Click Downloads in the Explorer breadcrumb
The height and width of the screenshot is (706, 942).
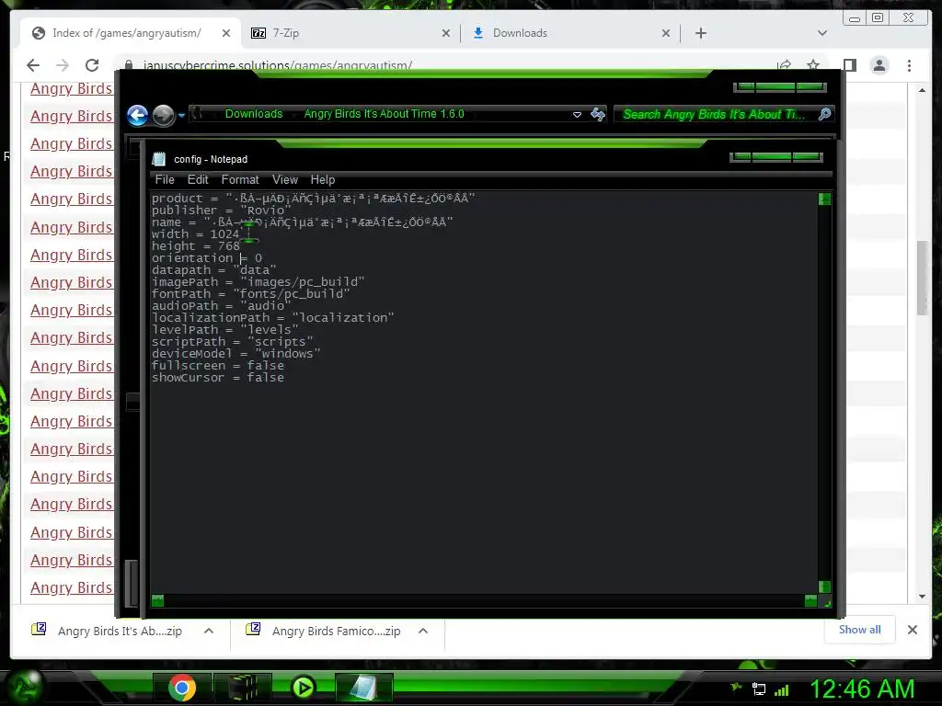click(x=254, y=114)
